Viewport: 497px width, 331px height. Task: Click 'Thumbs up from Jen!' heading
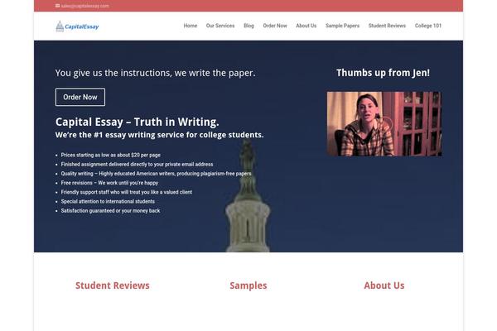(x=383, y=73)
